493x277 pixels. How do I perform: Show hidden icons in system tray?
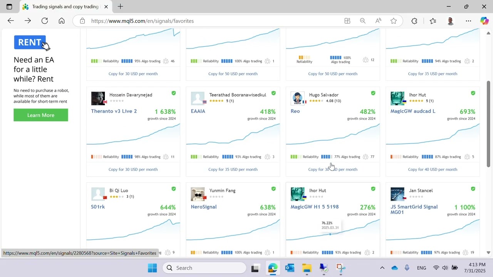pos(382,268)
